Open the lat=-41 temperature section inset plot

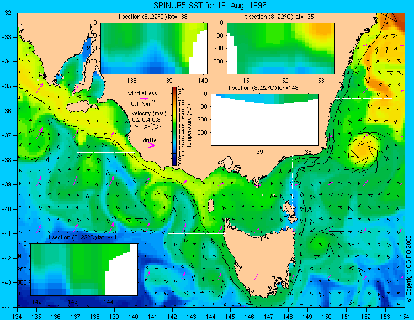tap(84, 269)
